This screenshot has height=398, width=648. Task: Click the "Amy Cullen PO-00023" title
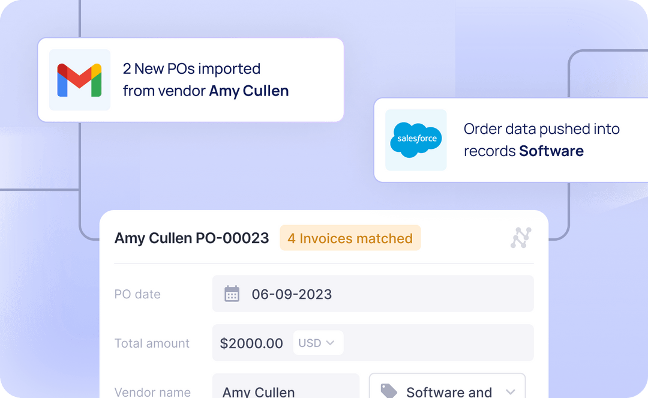191,238
